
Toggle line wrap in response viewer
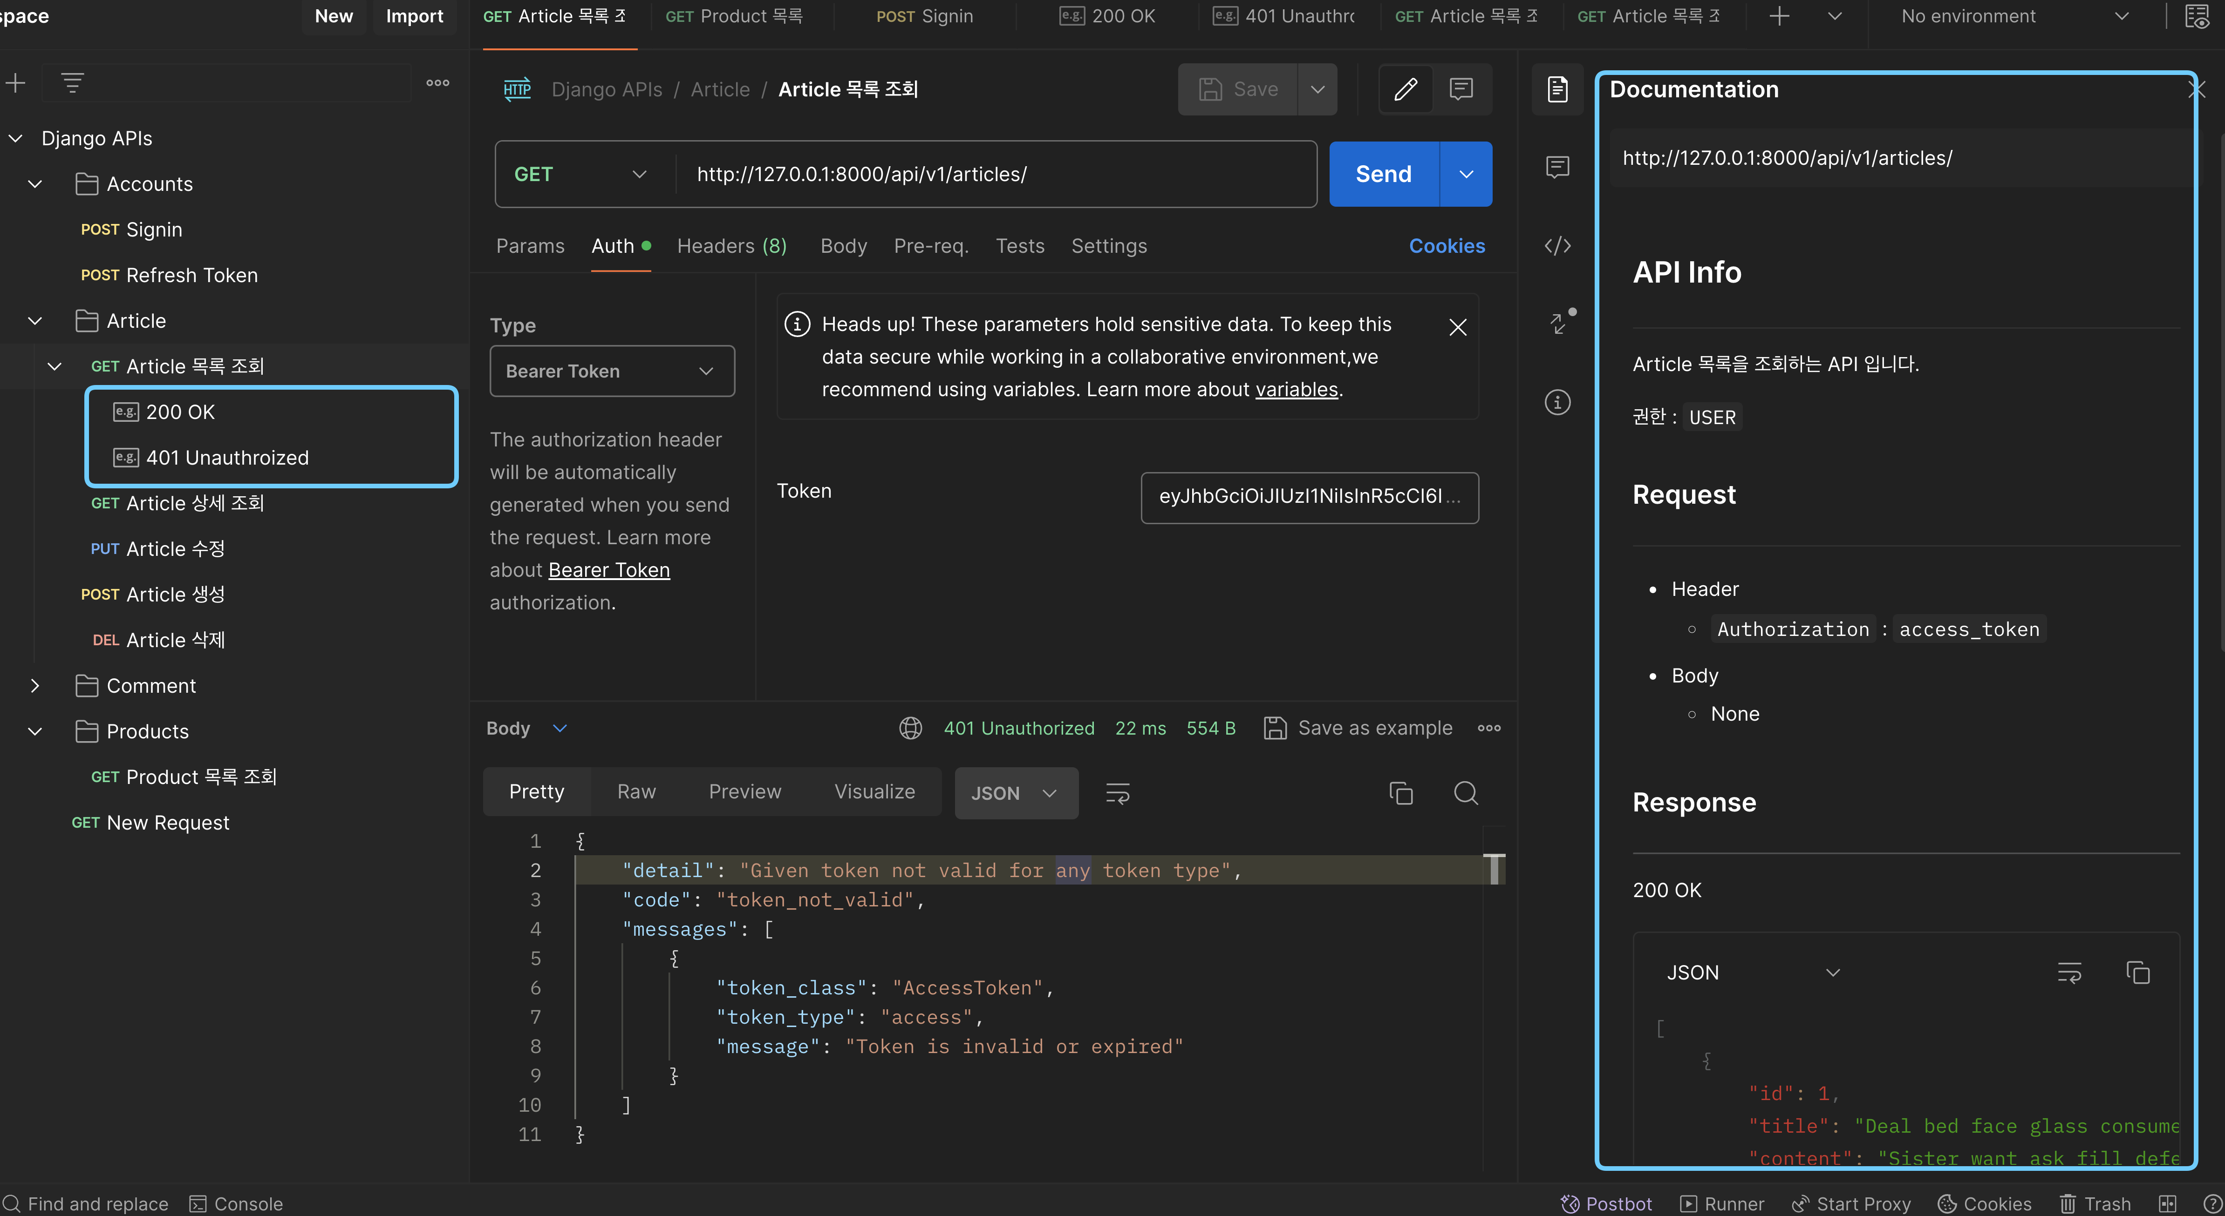(x=1118, y=792)
